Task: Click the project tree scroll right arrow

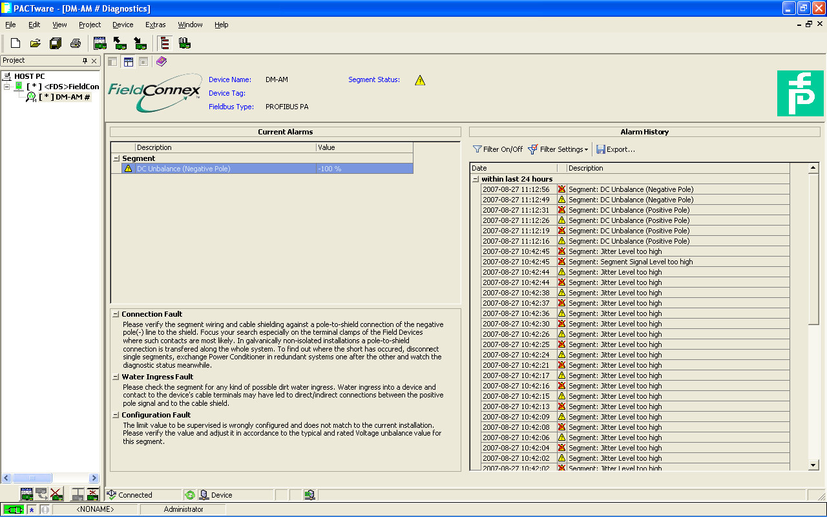Action: (x=94, y=478)
